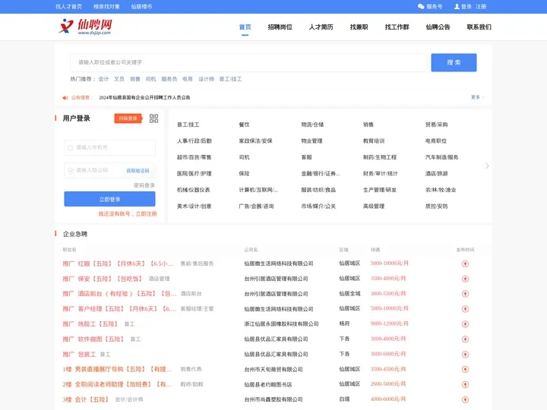Viewport: 547px width, 410px height.
Task: Open the 招聘岗位 navigation tab
Action: [x=280, y=27]
